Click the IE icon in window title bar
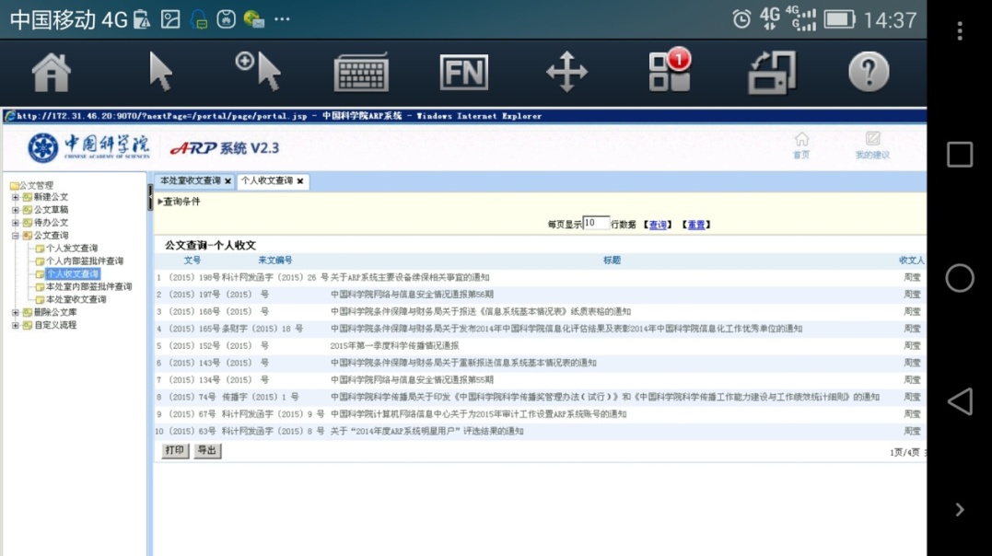The image size is (992, 556). (x=9, y=116)
